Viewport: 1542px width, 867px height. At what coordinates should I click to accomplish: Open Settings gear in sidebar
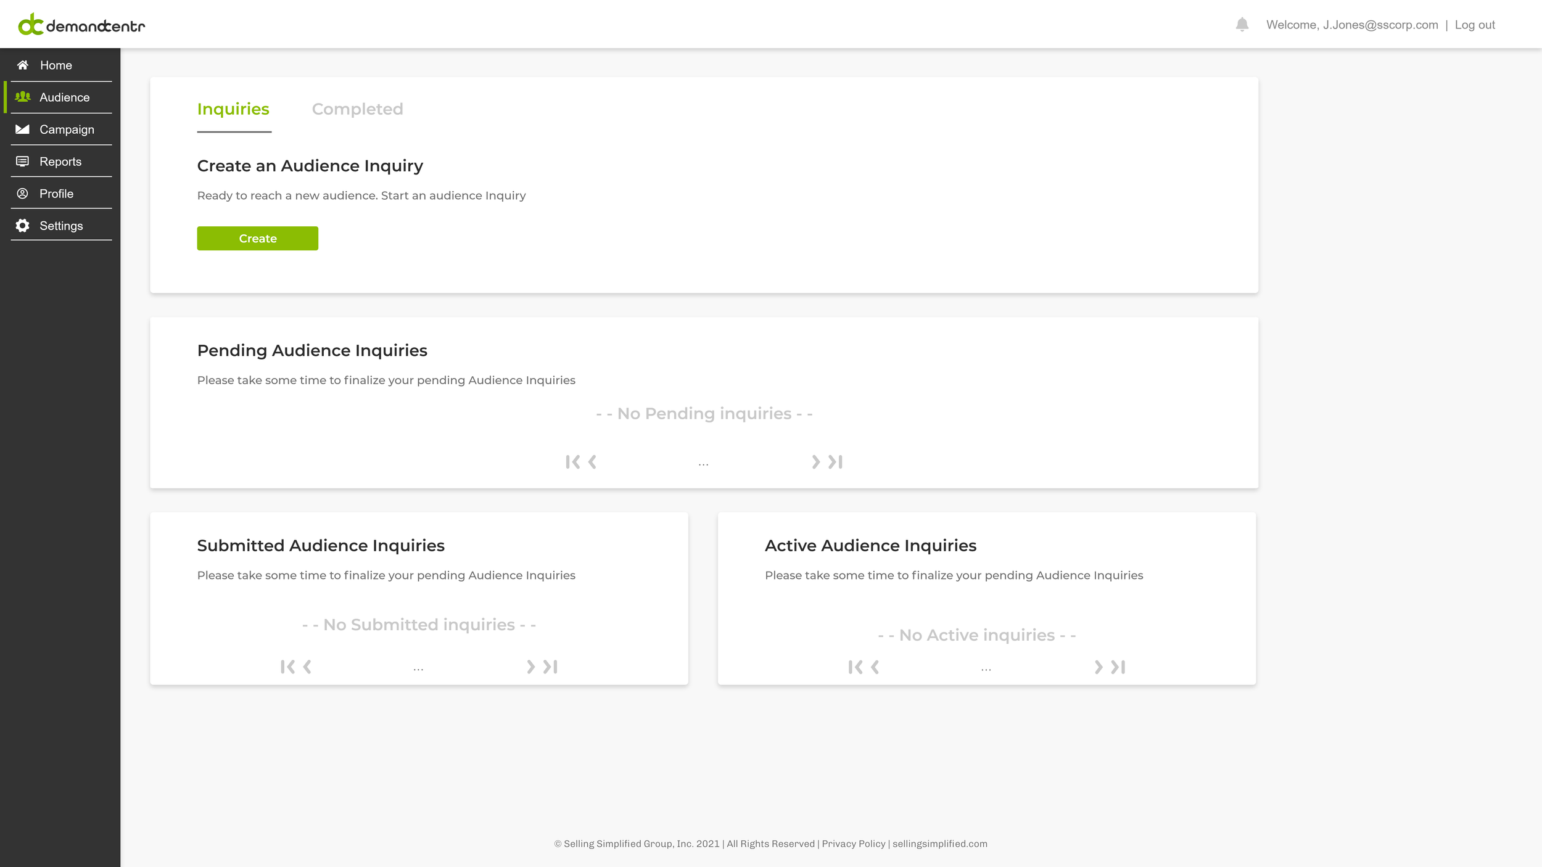60,226
